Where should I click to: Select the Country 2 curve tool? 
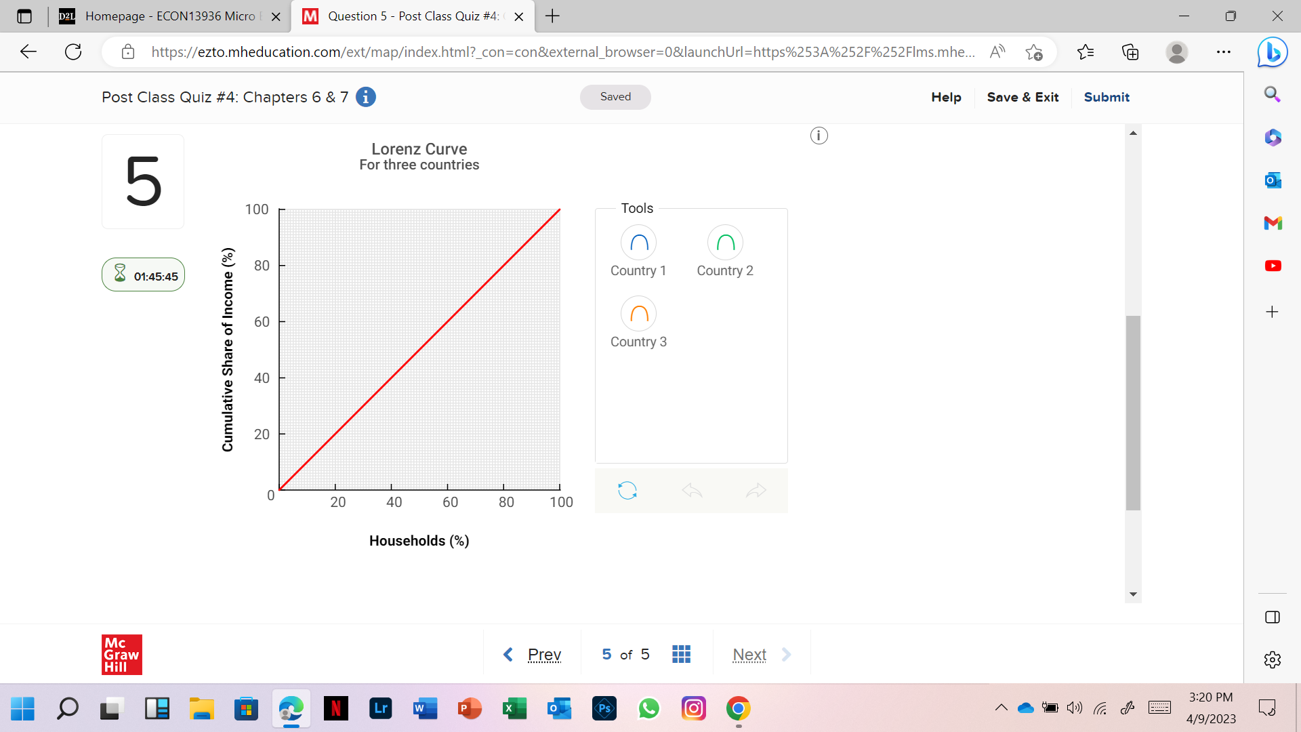pos(724,242)
